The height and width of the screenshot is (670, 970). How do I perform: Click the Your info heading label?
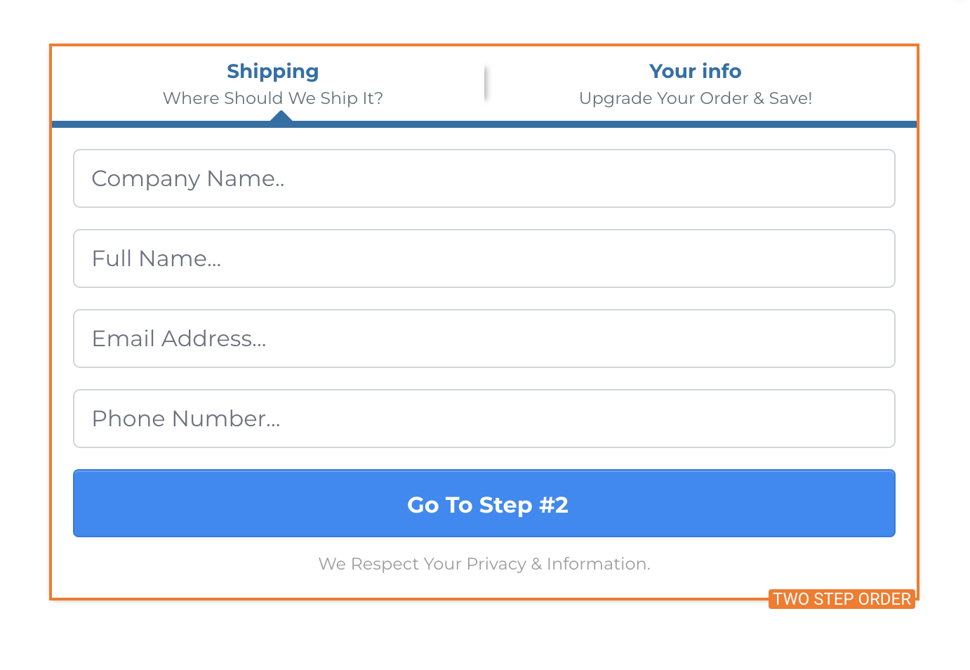pos(695,71)
